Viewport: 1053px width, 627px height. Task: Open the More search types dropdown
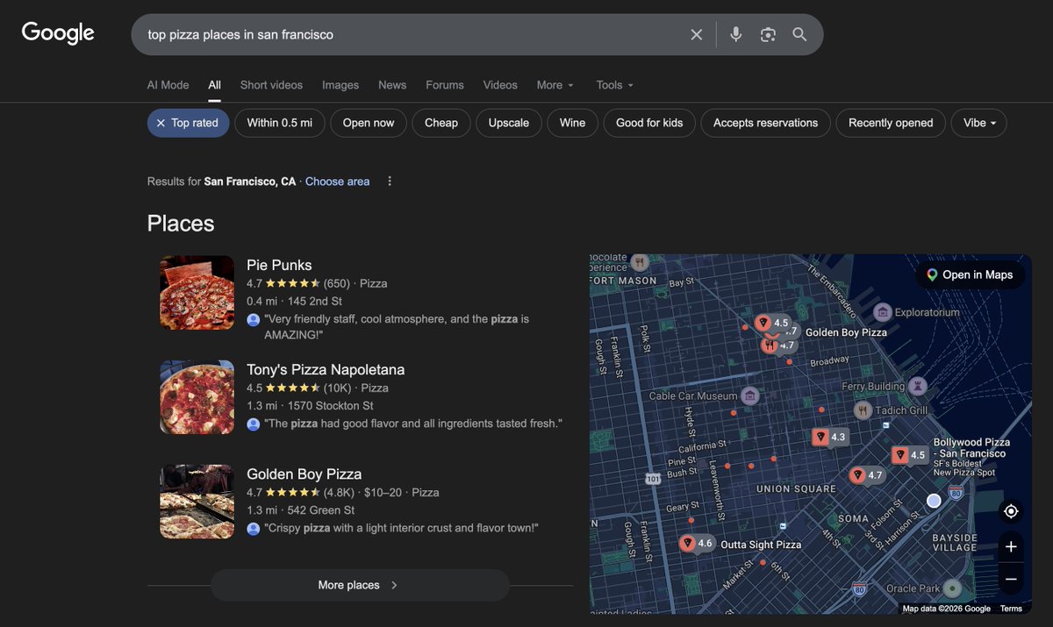coord(555,85)
